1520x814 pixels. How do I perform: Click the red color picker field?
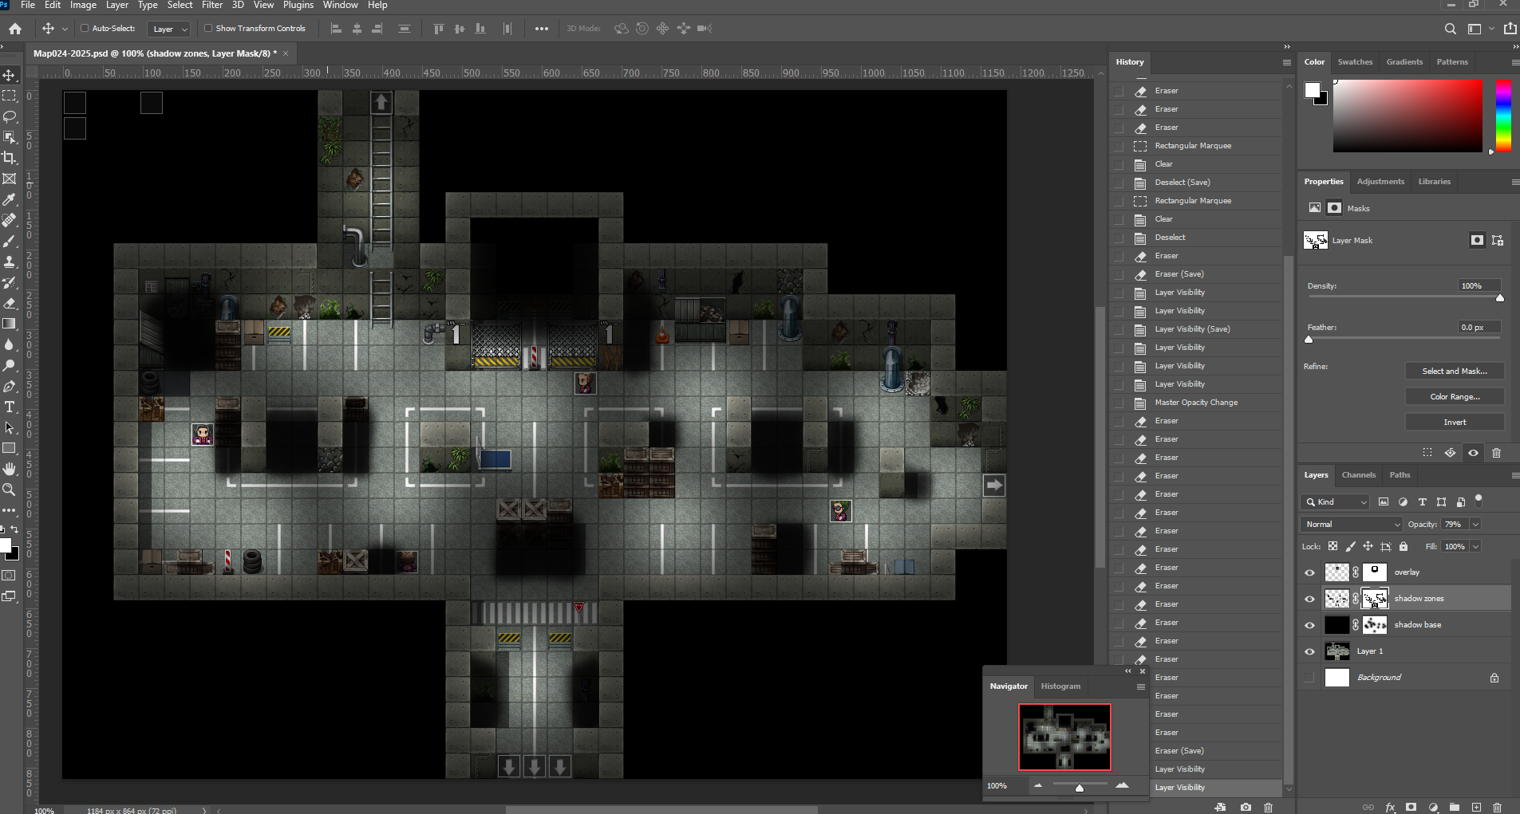1407,116
